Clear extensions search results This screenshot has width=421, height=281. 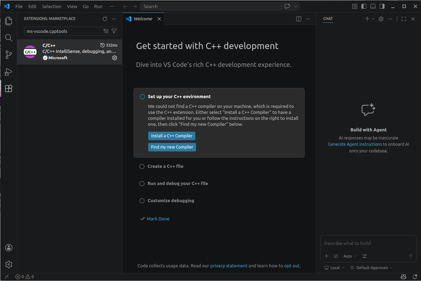pos(106,31)
